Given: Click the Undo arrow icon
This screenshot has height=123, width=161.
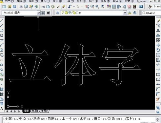Looking at the screenshot, I should click(70, 7).
